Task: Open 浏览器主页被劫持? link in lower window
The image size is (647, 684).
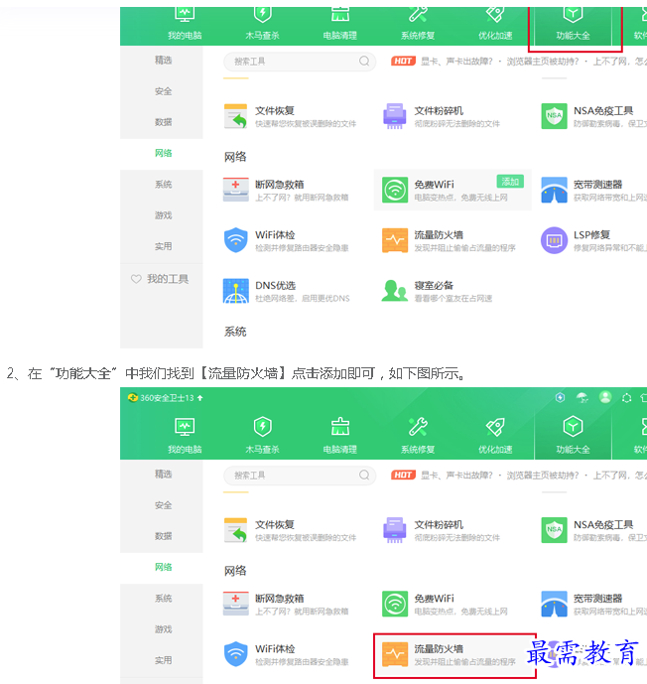Action: pyautogui.click(x=543, y=476)
